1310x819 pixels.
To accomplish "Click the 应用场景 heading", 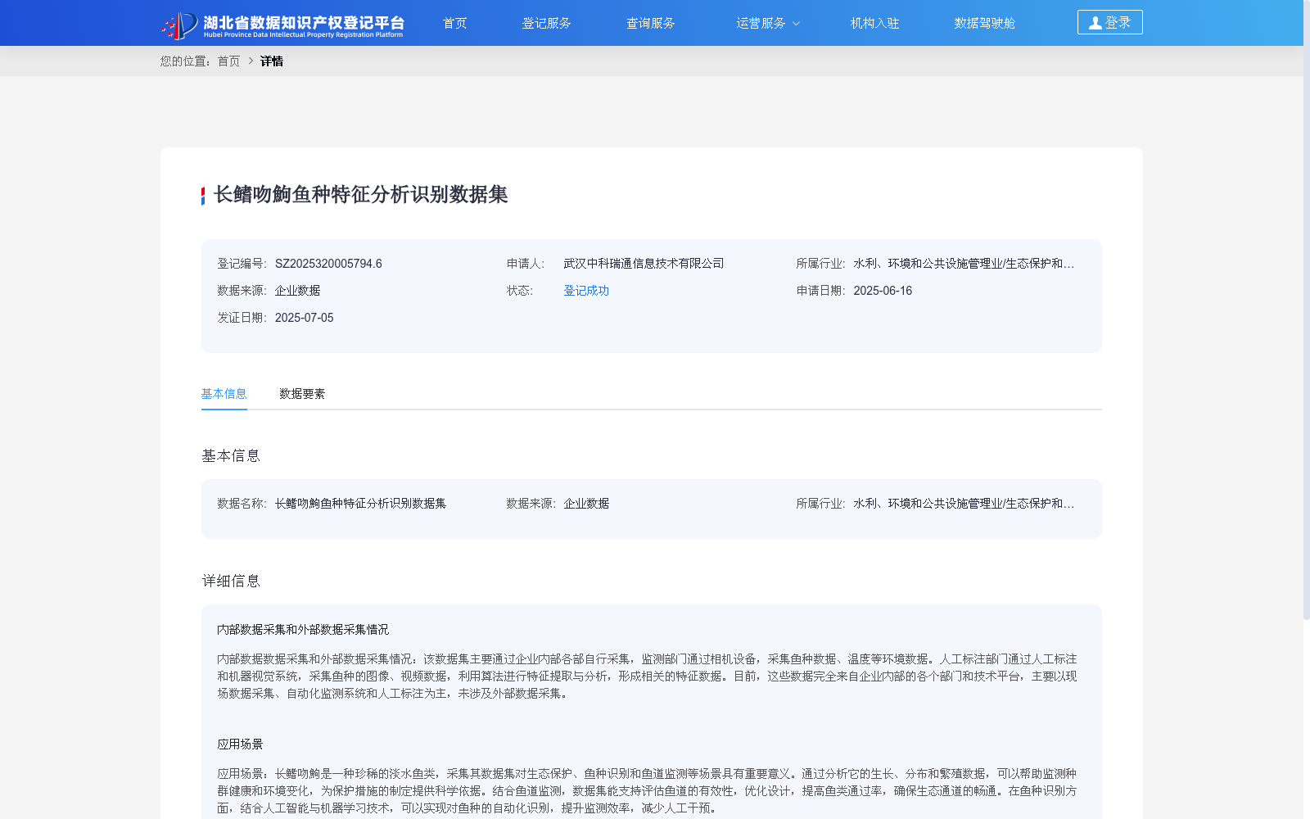I will click(x=240, y=744).
